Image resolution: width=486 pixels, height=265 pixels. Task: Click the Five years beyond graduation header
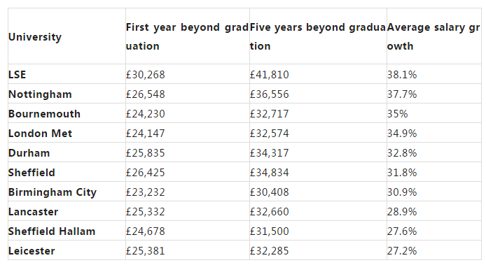pyautogui.click(x=318, y=36)
